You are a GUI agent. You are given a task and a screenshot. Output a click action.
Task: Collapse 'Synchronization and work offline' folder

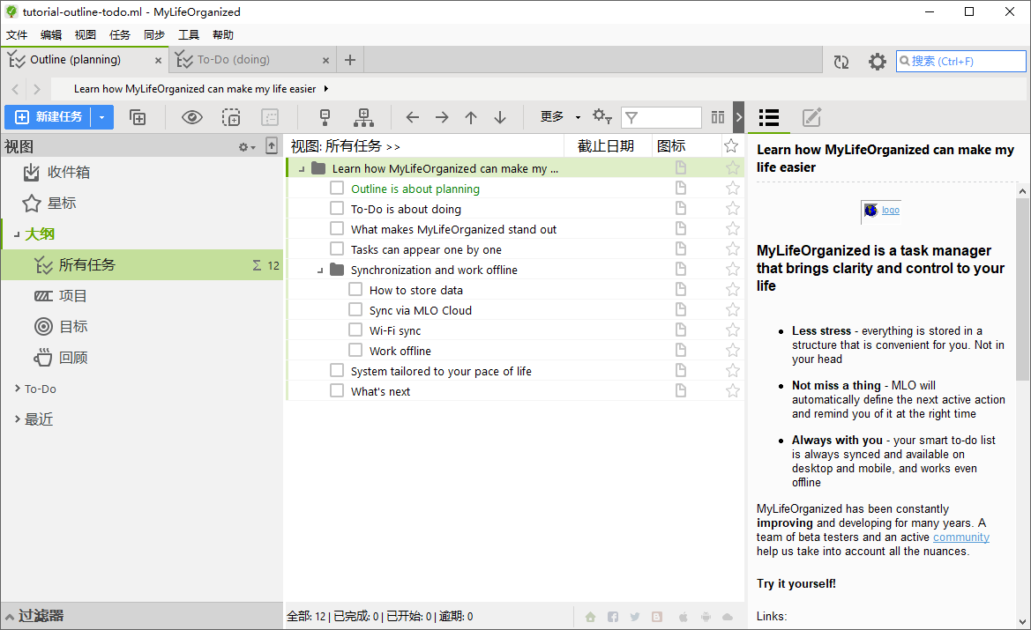click(320, 270)
